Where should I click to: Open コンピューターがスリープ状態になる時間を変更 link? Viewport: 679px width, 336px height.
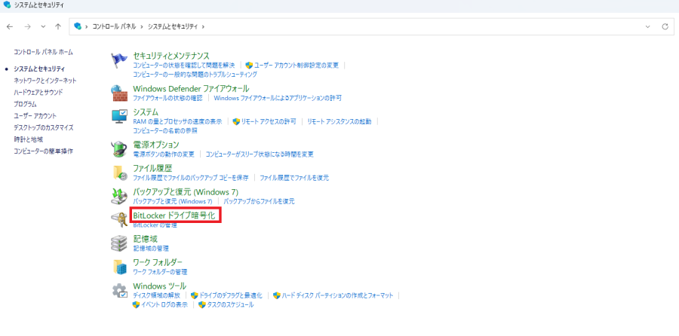(x=260, y=154)
